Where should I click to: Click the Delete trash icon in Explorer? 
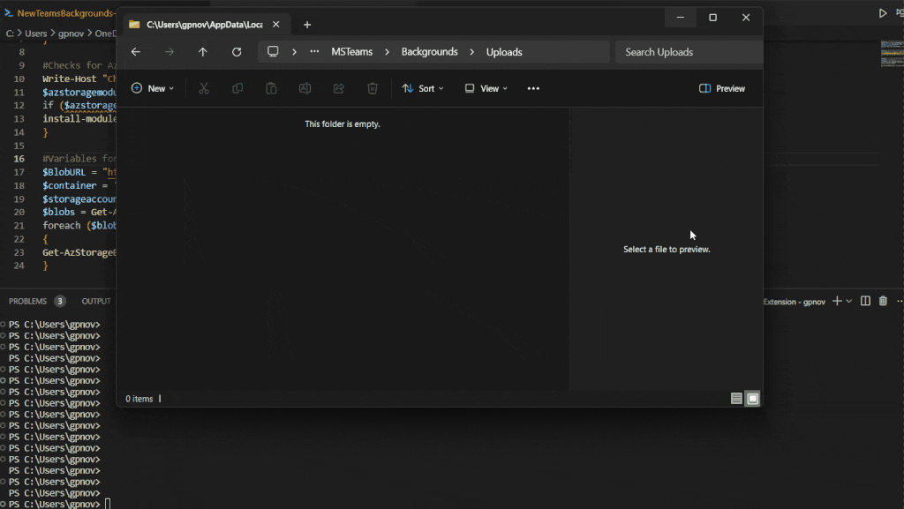click(x=373, y=88)
